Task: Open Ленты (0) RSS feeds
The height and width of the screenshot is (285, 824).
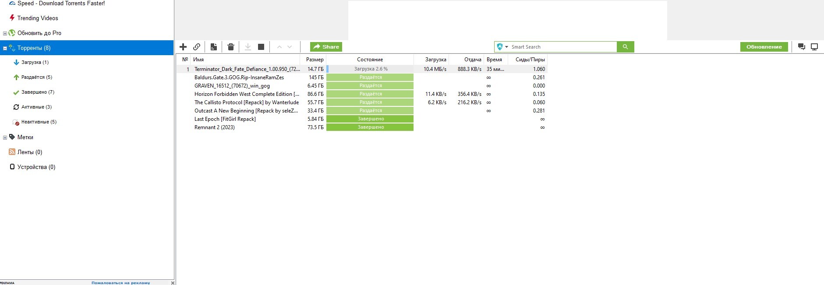Action: coord(29,152)
